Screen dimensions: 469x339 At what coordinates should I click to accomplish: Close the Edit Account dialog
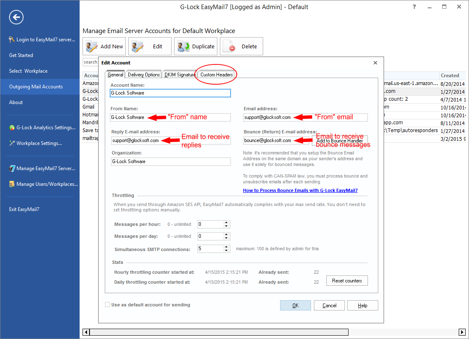tap(375, 63)
